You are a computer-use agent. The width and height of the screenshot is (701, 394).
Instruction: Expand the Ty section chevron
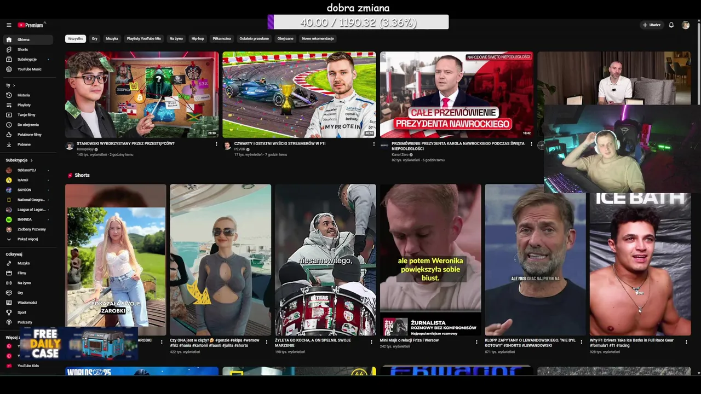[x=14, y=85]
